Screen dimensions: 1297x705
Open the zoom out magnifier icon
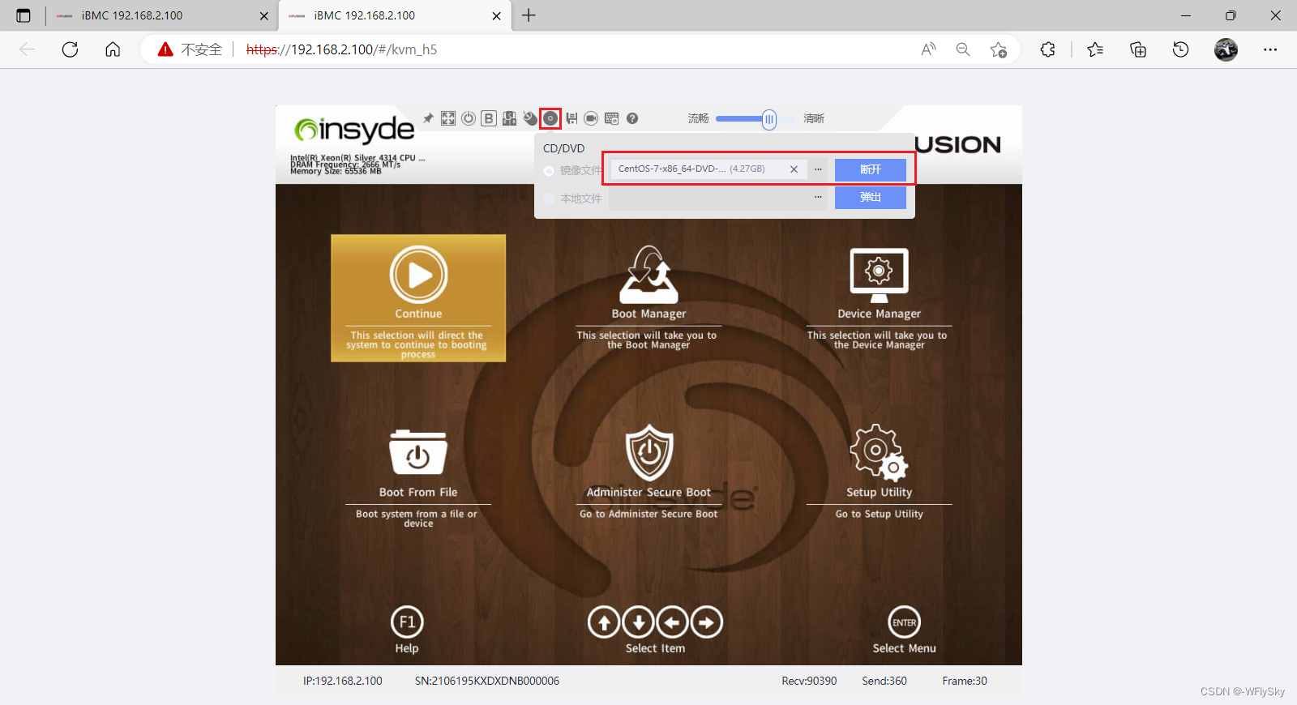point(963,49)
